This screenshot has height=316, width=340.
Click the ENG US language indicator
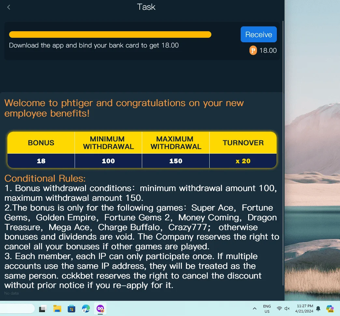[x=267, y=309]
